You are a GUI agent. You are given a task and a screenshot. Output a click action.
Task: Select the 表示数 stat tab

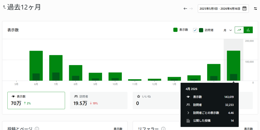[x=36, y=100]
